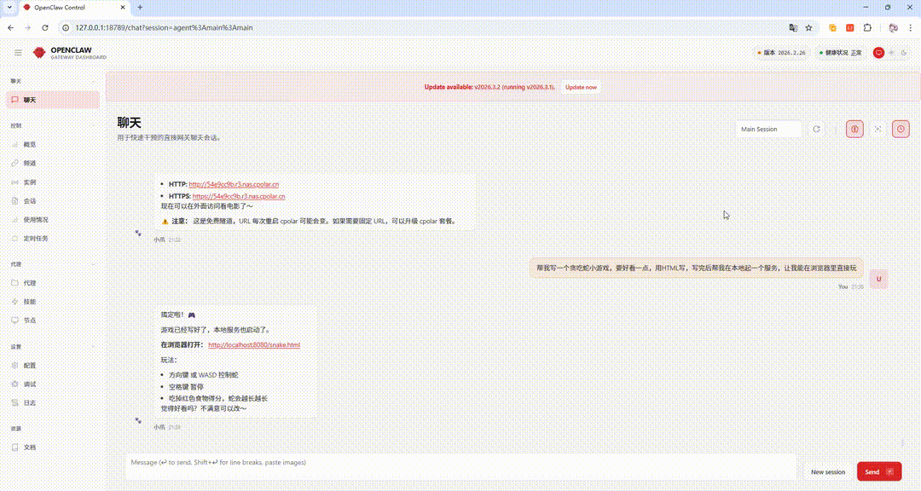Toggle the session history clock control
This screenshot has width=921, height=491.
900,129
